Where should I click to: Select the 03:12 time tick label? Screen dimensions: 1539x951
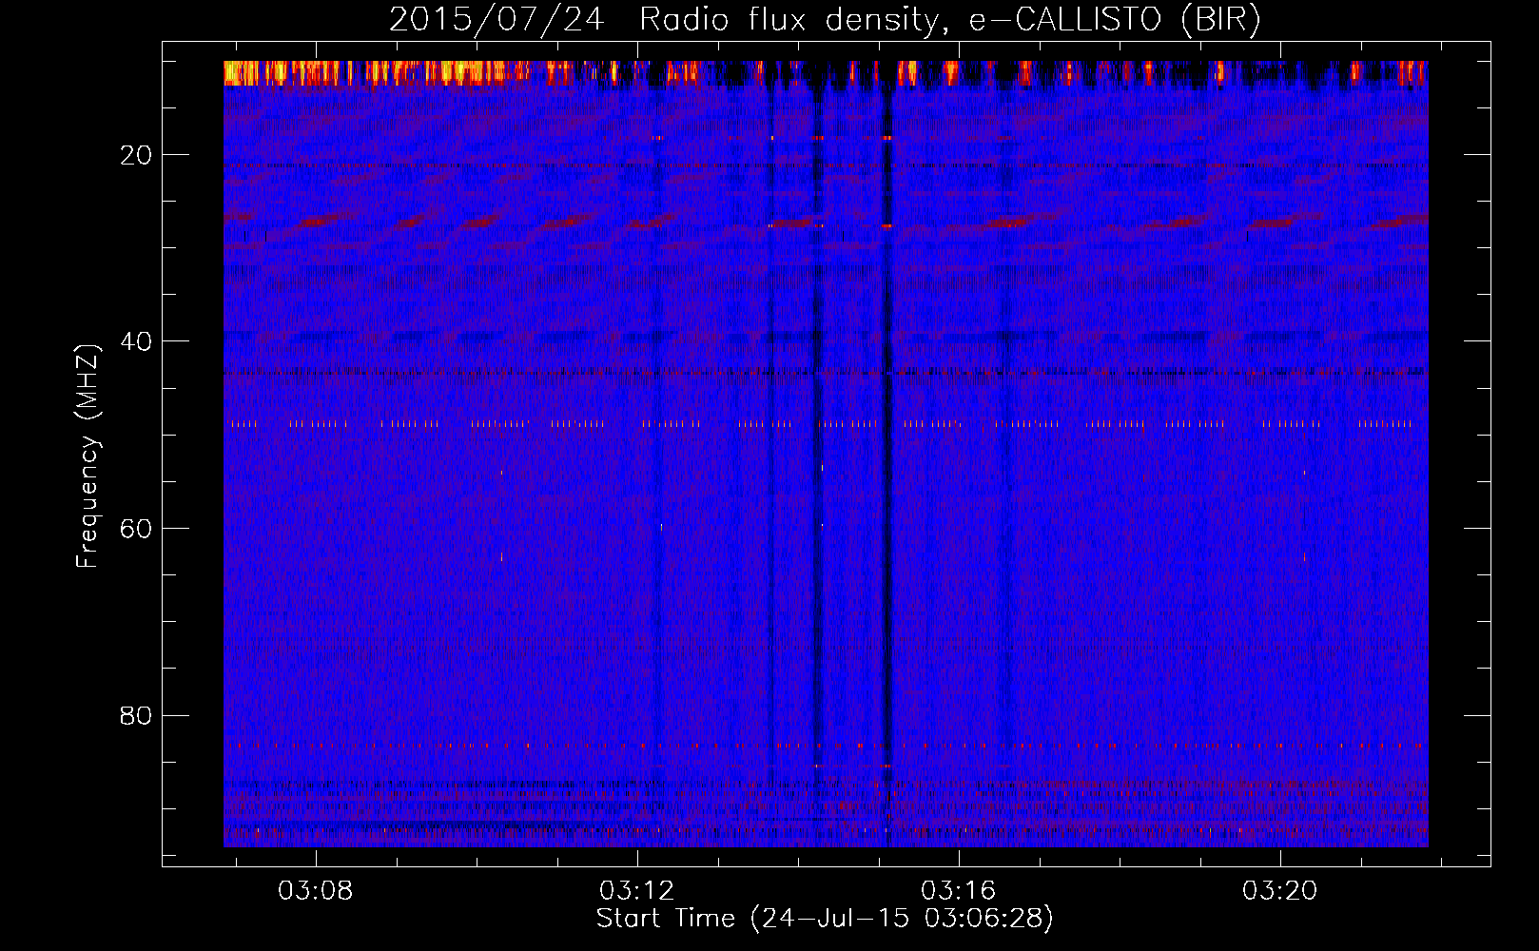(x=636, y=890)
